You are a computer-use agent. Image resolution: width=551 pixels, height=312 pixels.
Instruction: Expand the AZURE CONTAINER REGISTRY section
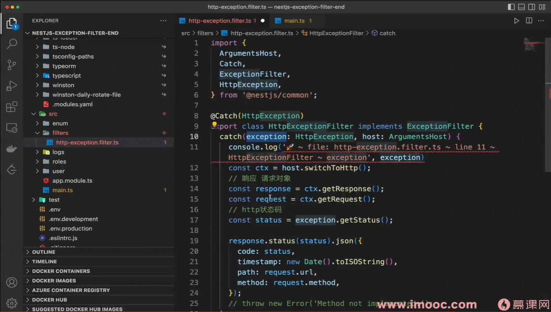click(98, 291)
